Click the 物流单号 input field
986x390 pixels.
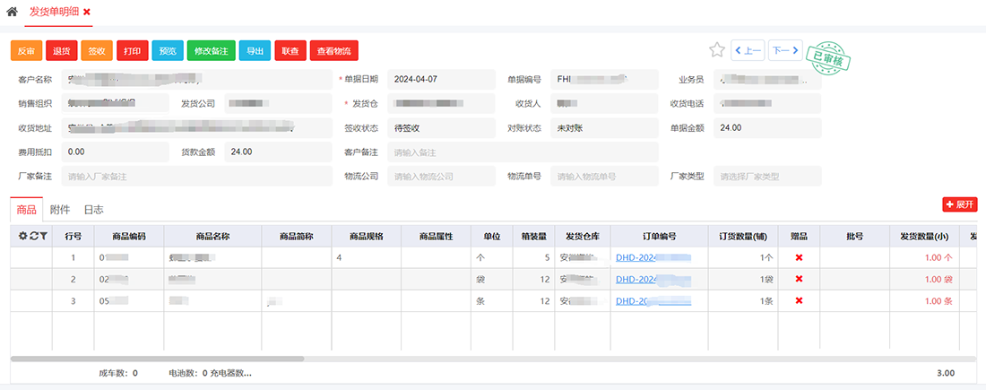pyautogui.click(x=604, y=177)
